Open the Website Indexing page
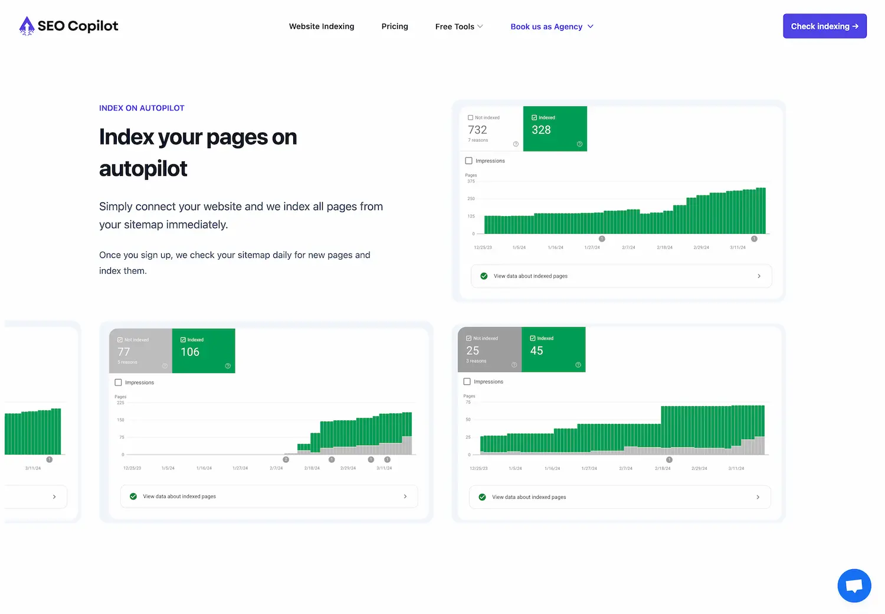This screenshot has width=885, height=614. click(x=322, y=26)
